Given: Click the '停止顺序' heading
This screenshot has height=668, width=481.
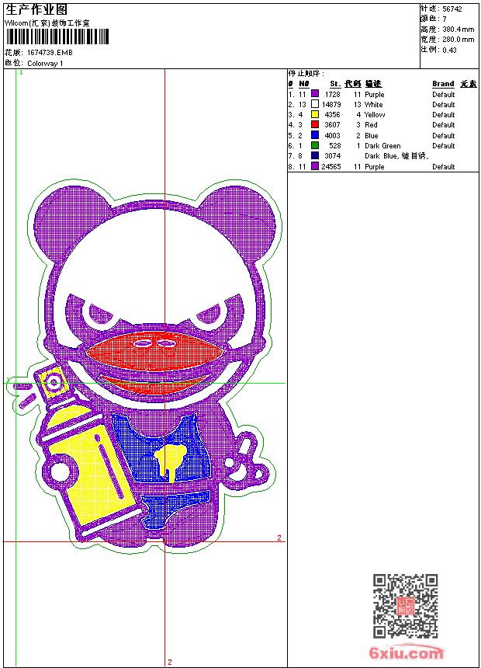Looking at the screenshot, I should click(x=306, y=74).
